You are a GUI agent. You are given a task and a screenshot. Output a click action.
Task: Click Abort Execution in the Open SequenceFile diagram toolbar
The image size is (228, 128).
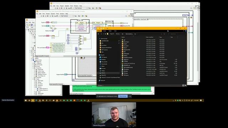point(46,16)
